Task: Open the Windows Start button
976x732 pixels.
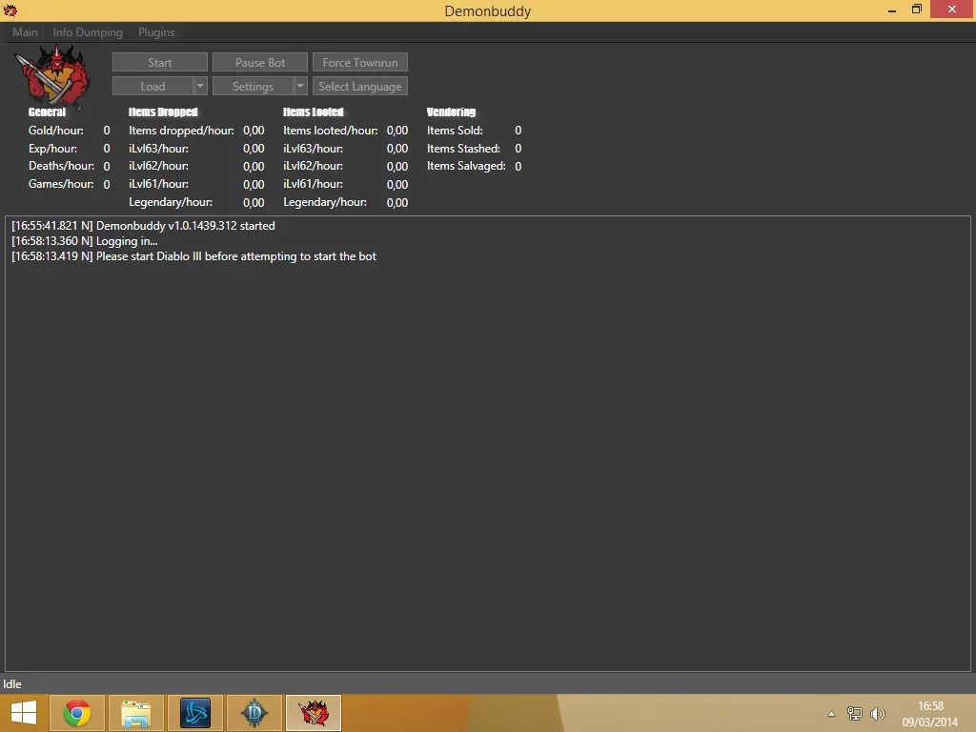Action: click(24, 713)
